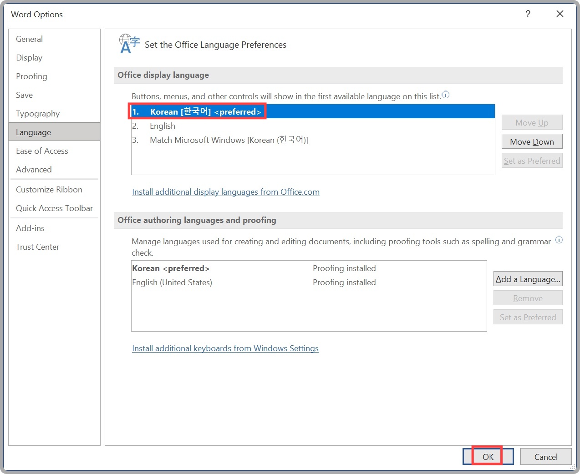Image resolution: width=580 pixels, height=474 pixels.
Task: Click Proofing installed status for Korean
Action: pyautogui.click(x=344, y=268)
